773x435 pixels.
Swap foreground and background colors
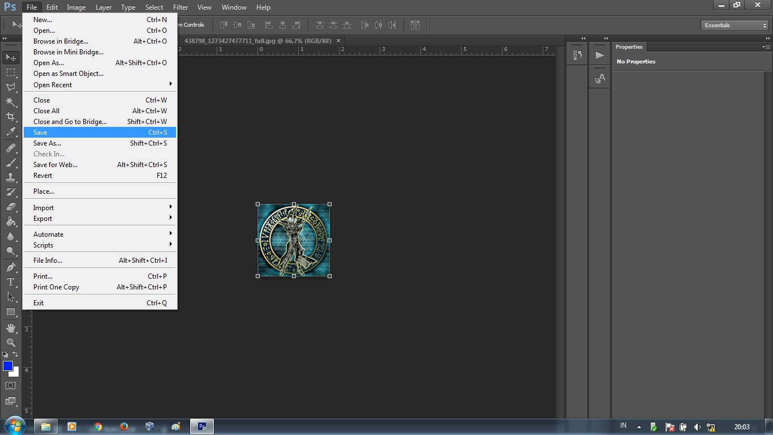(x=16, y=355)
